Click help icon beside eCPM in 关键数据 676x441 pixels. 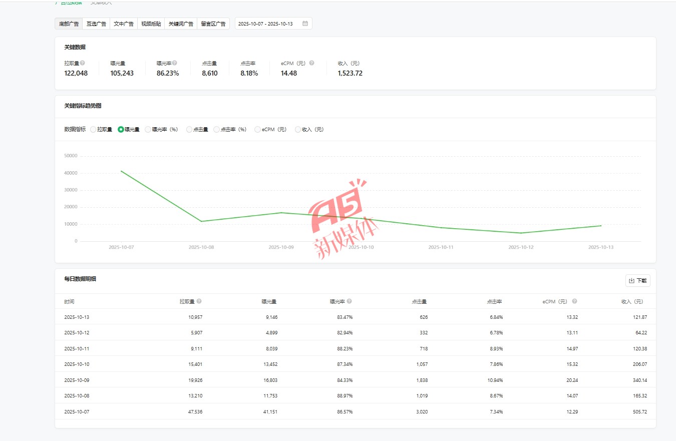point(311,63)
